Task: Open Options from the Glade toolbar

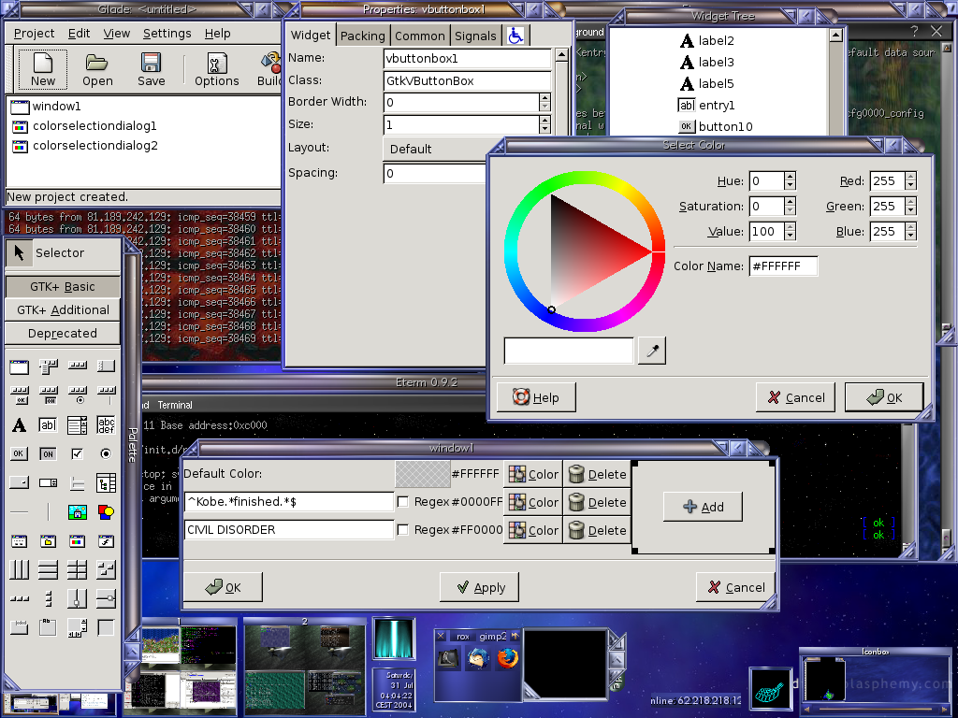Action: (x=216, y=69)
